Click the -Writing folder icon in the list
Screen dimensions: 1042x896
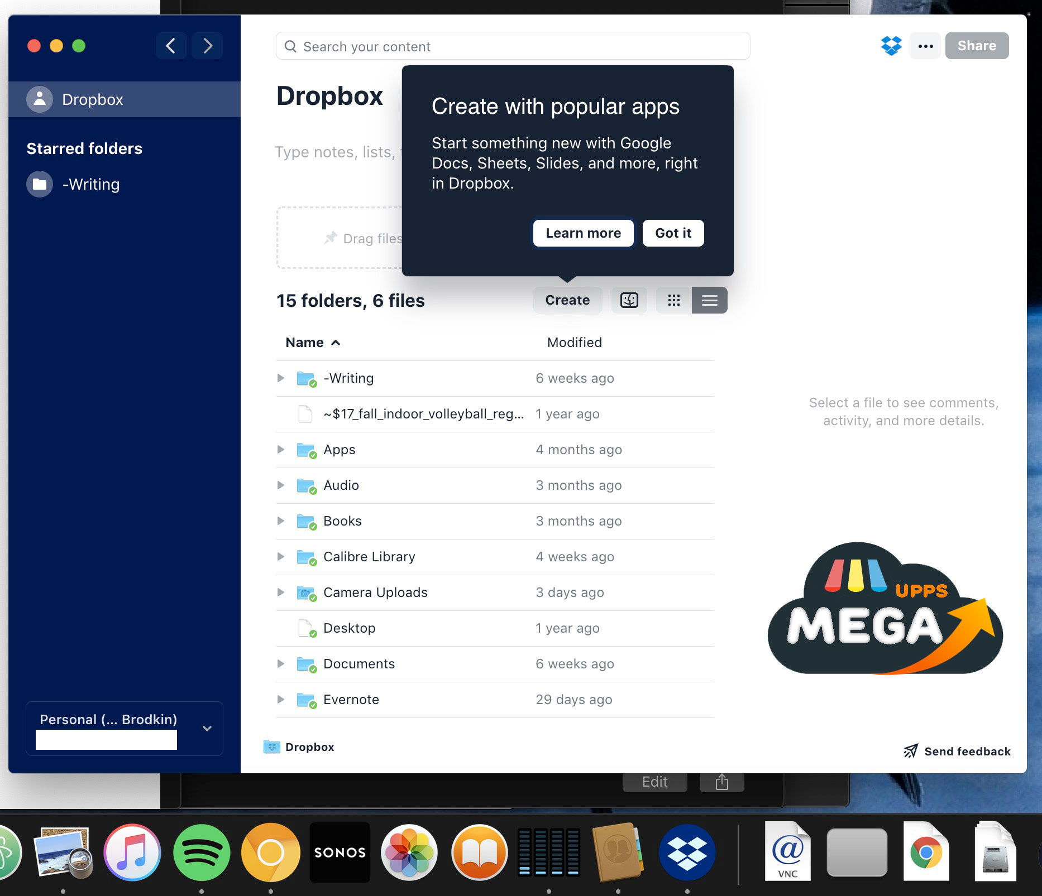pos(307,378)
